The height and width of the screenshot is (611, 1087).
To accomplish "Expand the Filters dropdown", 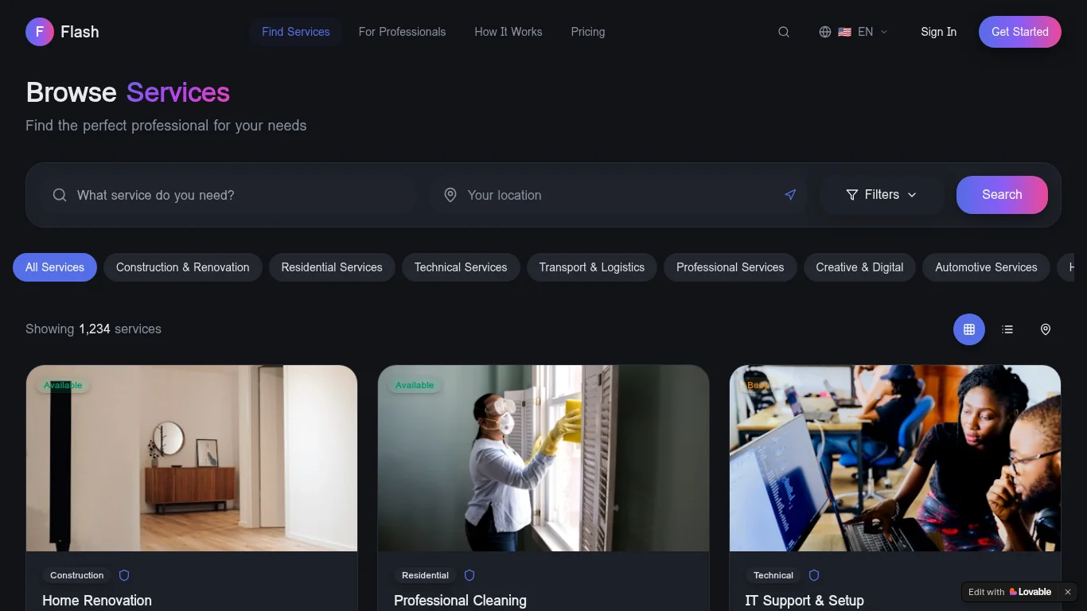I will (882, 195).
